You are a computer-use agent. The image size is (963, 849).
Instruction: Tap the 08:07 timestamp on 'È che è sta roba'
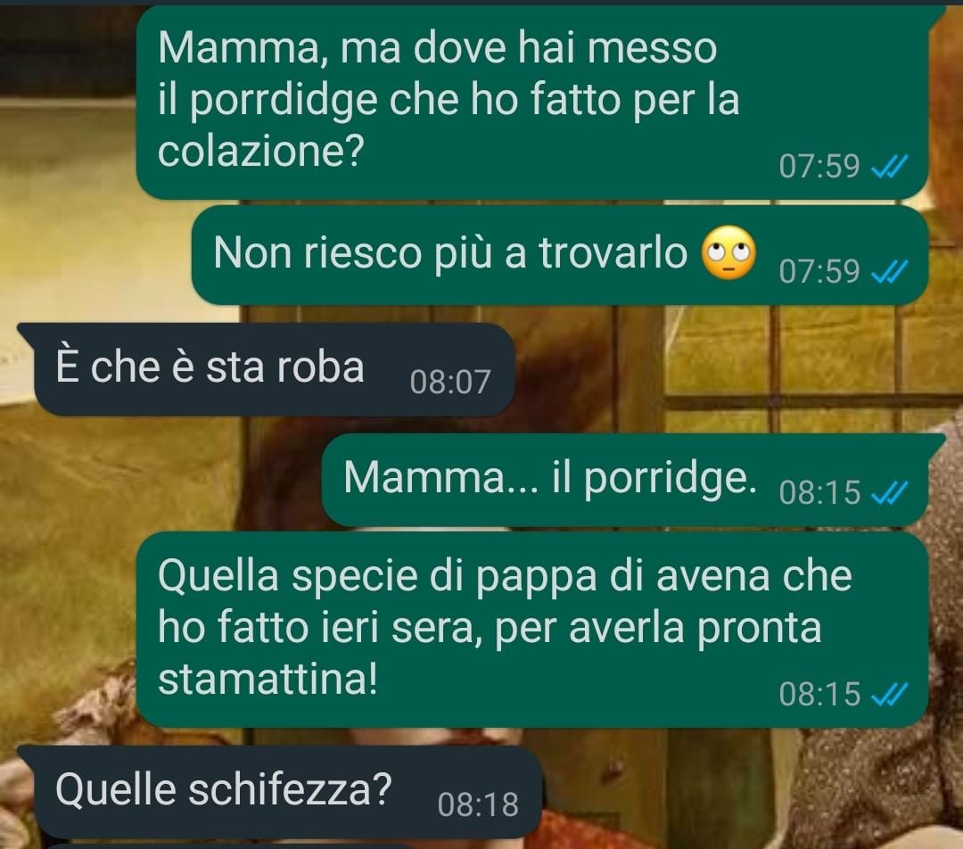pyautogui.click(x=450, y=382)
